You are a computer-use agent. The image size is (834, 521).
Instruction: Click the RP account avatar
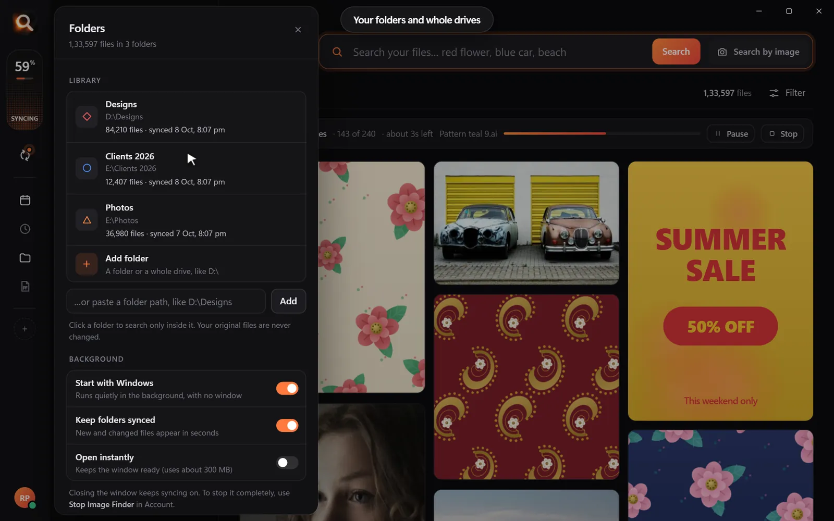coord(24,498)
